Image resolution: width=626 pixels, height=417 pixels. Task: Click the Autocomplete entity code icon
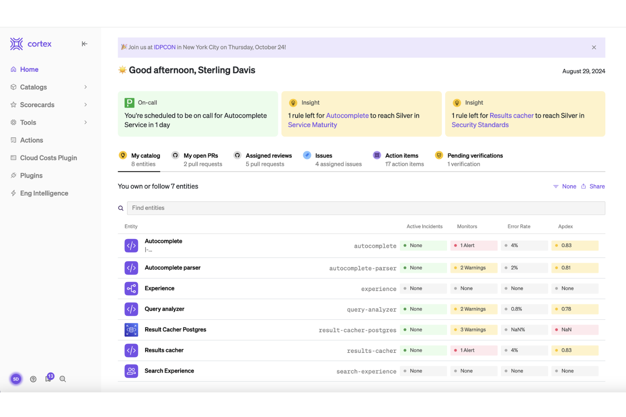[x=131, y=245]
